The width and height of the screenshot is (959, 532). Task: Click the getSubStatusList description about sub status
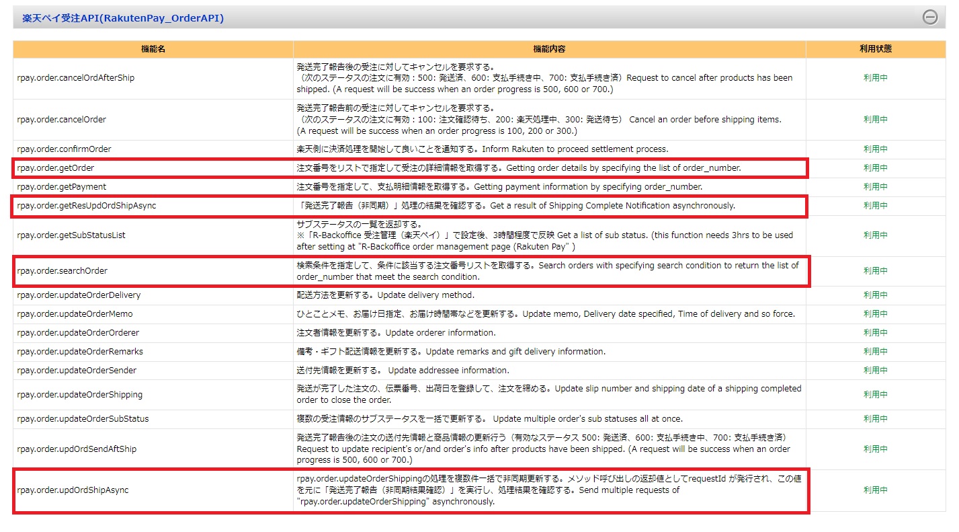545,235
